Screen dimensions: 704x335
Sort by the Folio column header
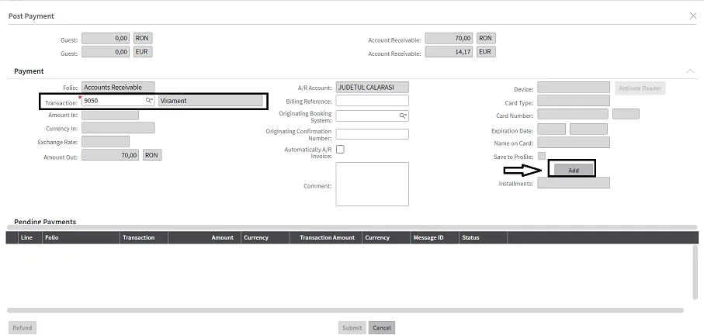click(81, 238)
